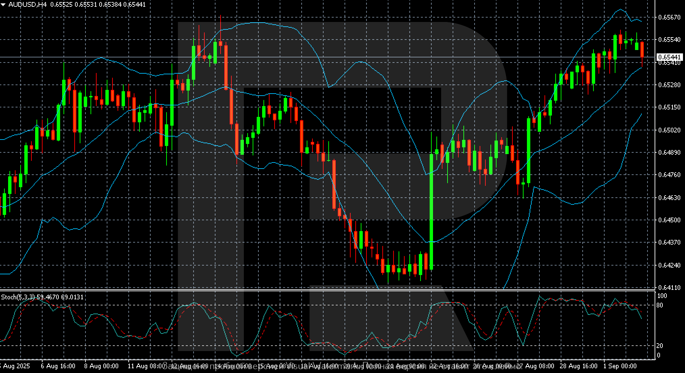The width and height of the screenshot is (685, 373).
Task: Select the Stochastic 20 level label
Action: 659,346
